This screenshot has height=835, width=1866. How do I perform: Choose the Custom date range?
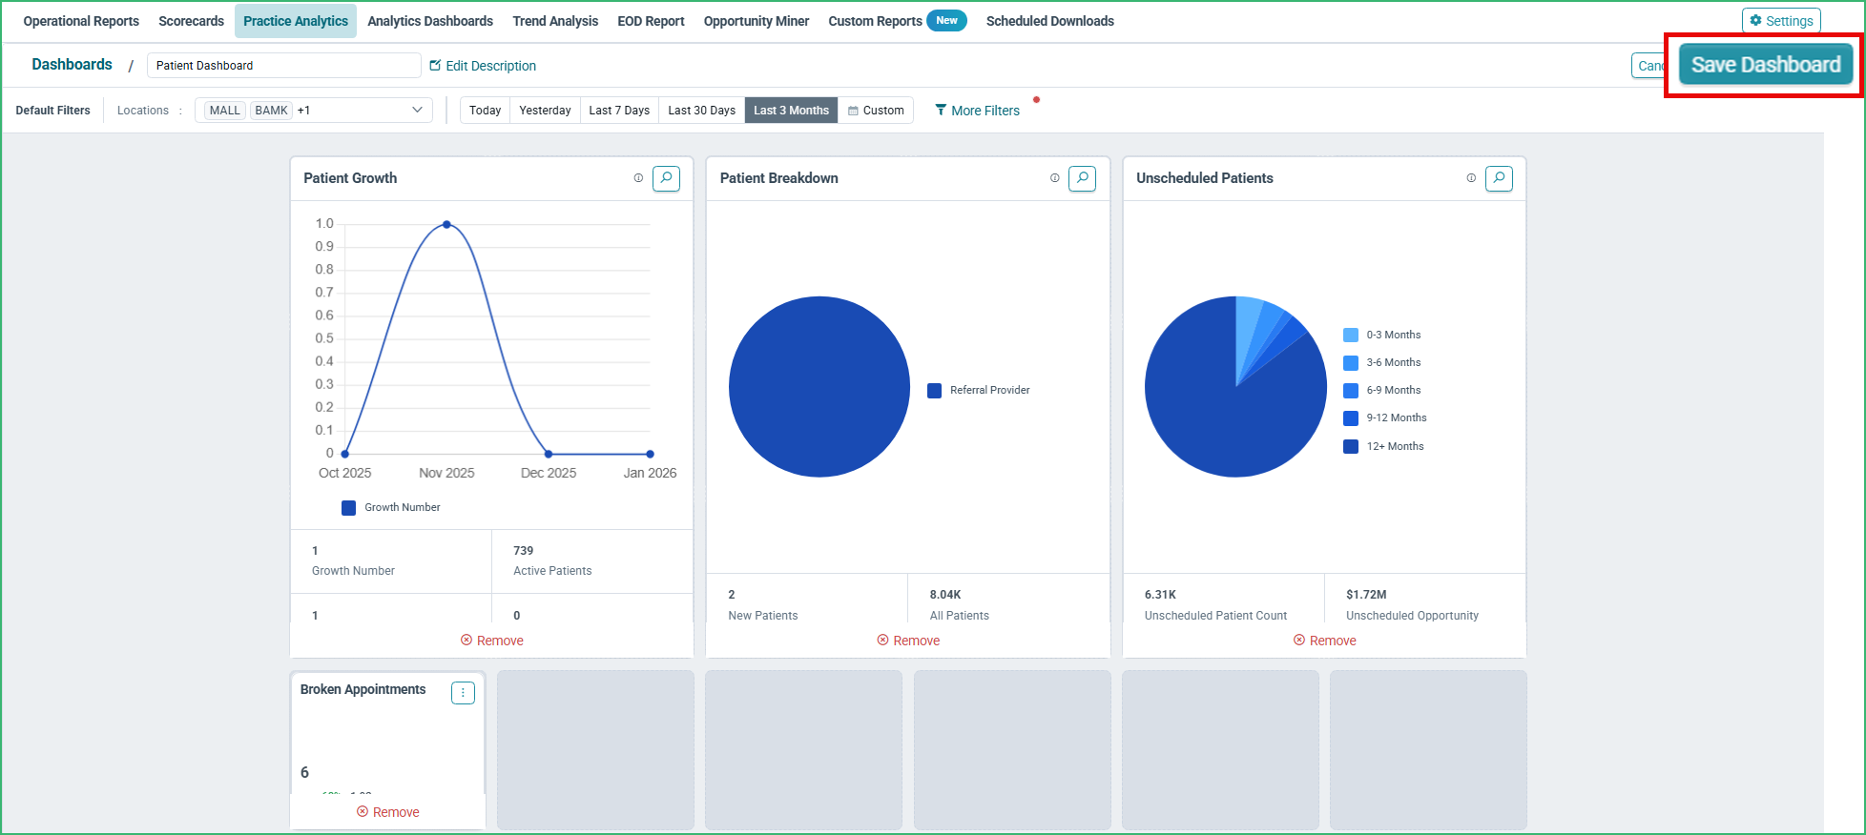(x=876, y=111)
